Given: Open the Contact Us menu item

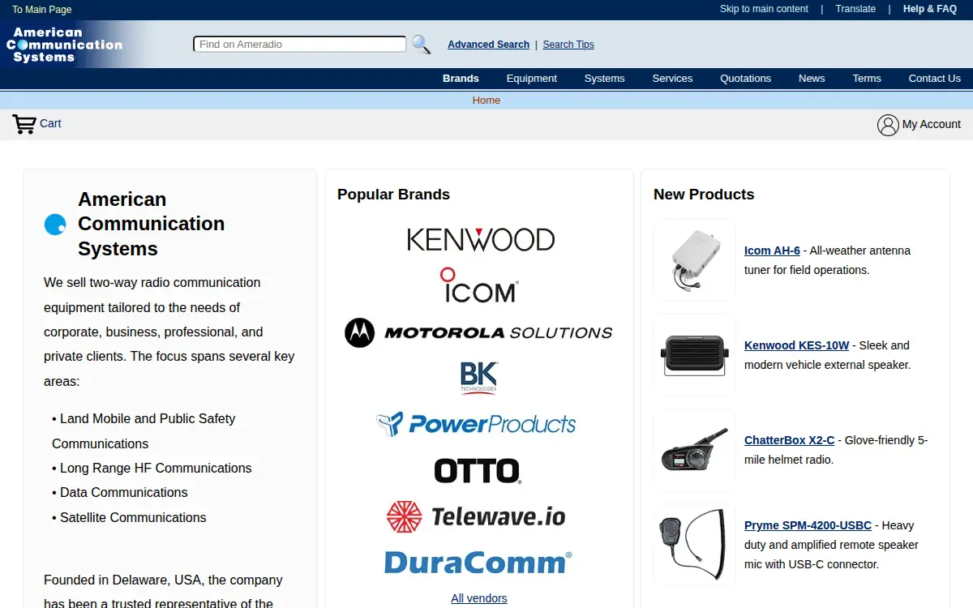Looking at the screenshot, I should click(x=934, y=79).
